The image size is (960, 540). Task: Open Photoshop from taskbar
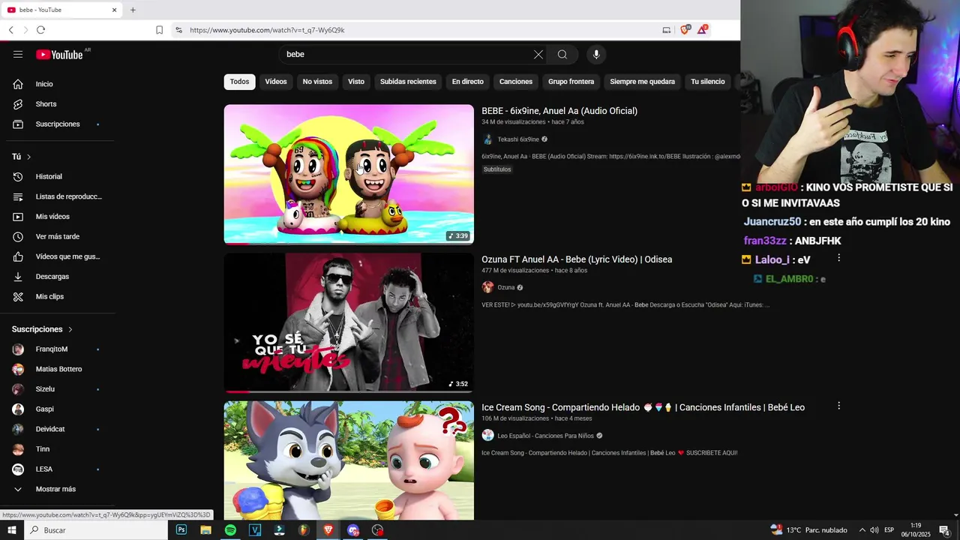pyautogui.click(x=181, y=530)
